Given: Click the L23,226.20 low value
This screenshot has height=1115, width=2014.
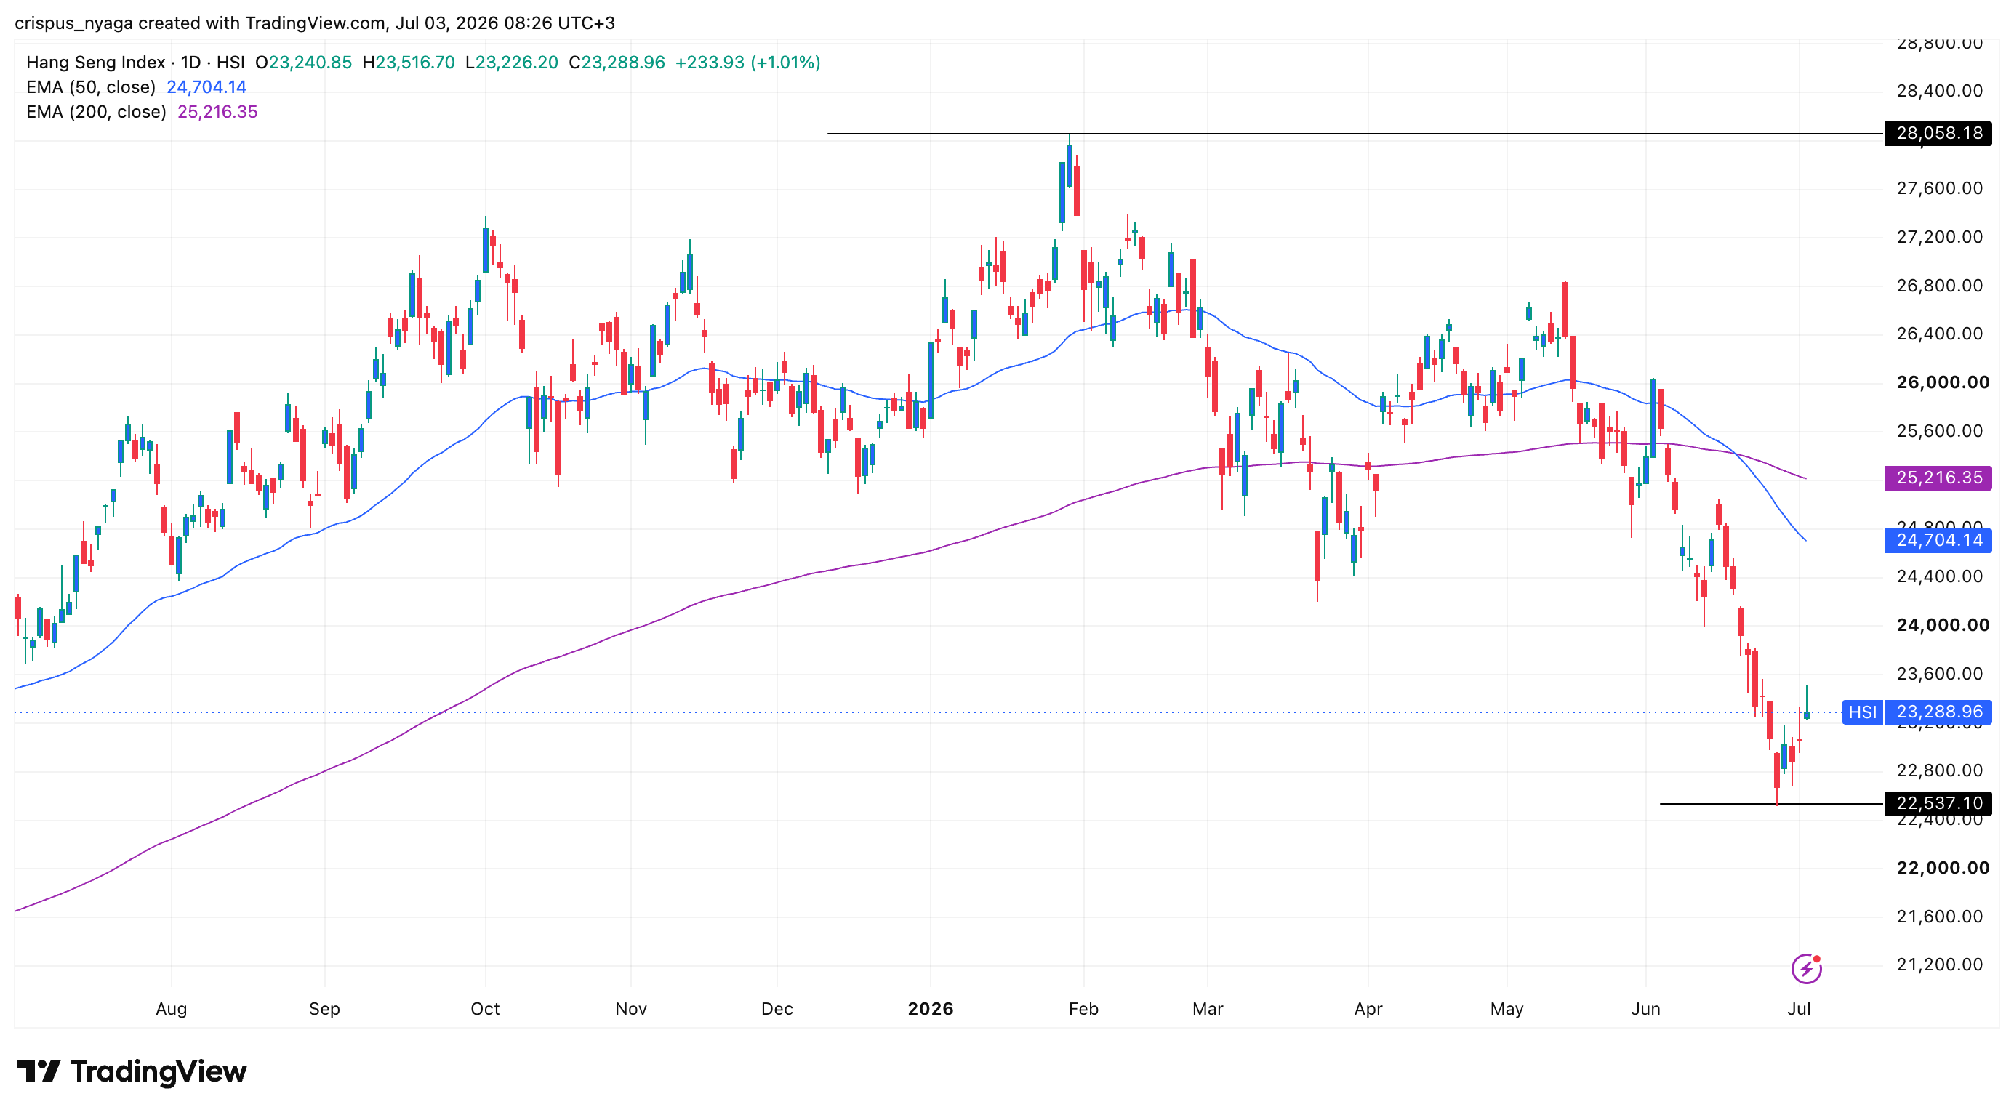Looking at the screenshot, I should point(511,62).
